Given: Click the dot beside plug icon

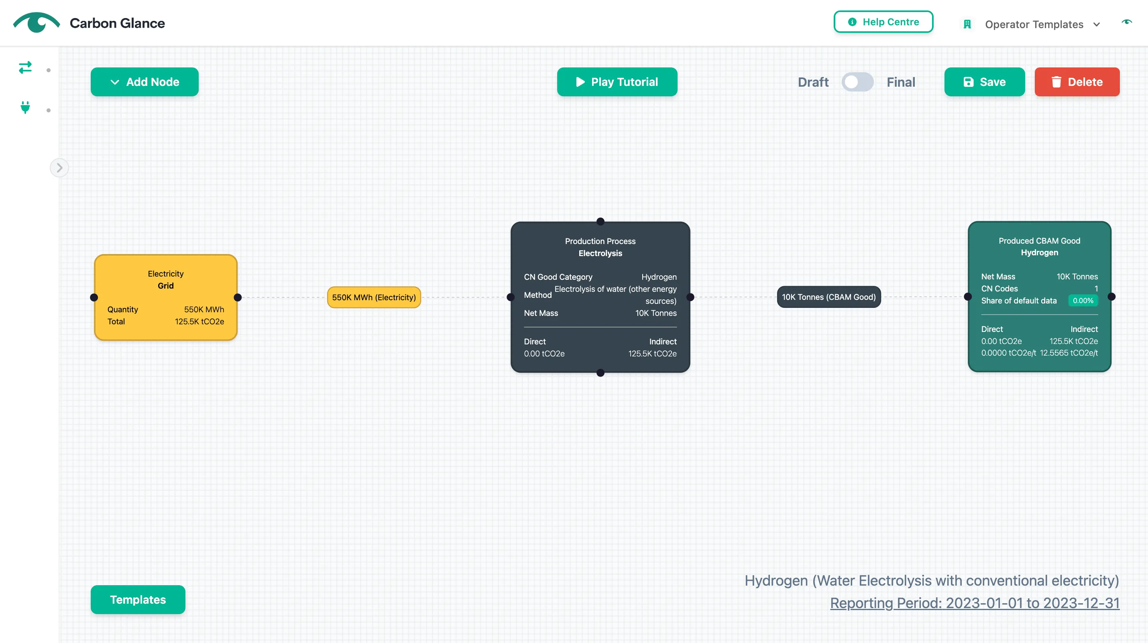Looking at the screenshot, I should pos(49,110).
